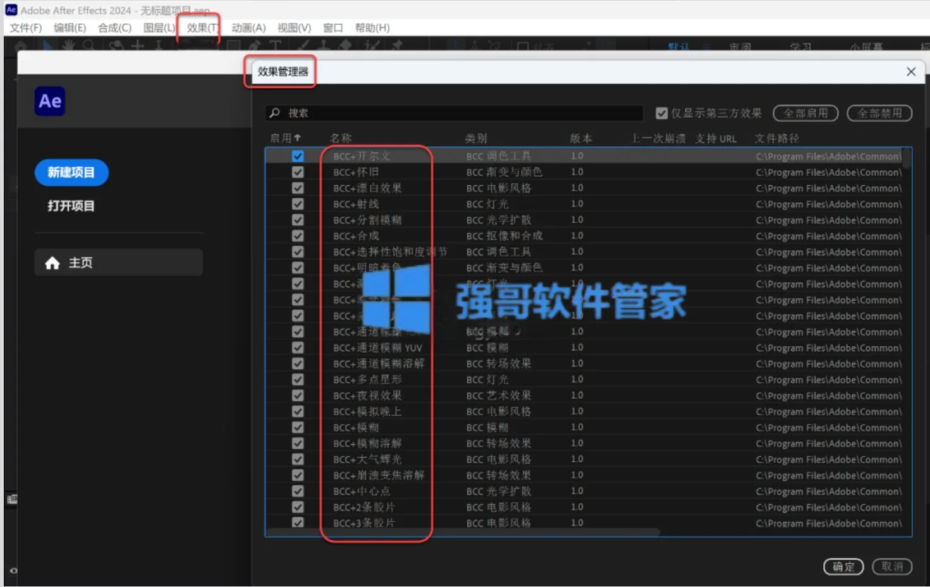This screenshot has width=930, height=587.
Task: Click 打开项目 on the home screen
Action: click(71, 206)
